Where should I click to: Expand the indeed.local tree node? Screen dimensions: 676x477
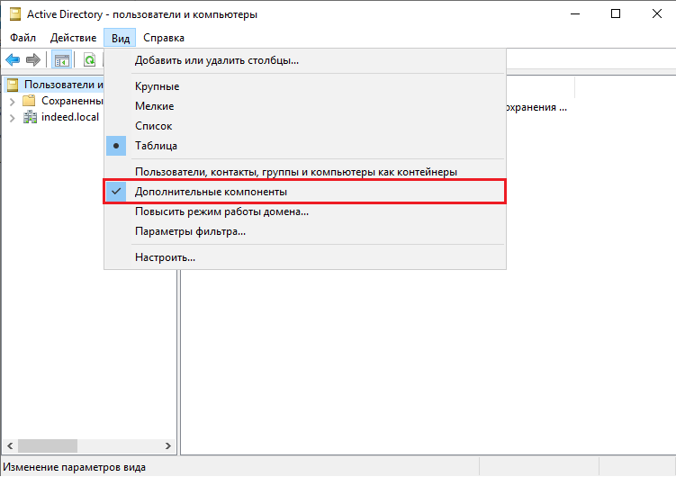coord(12,117)
